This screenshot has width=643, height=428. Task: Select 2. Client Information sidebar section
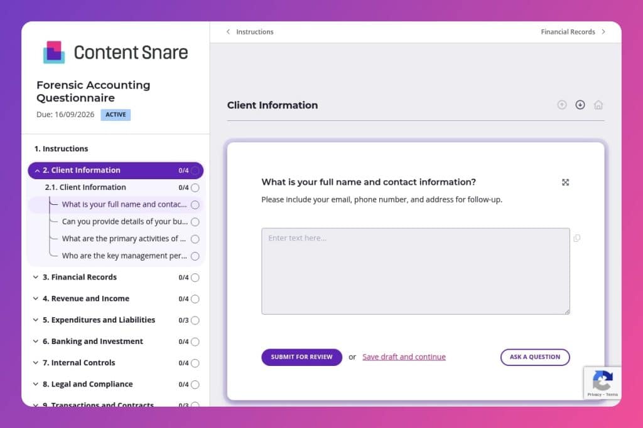[x=116, y=170]
